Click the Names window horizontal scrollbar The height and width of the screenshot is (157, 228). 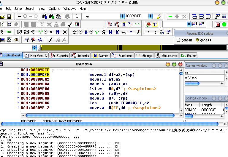[x=192, y=83]
